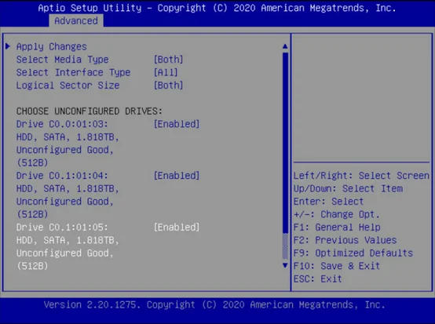
Task: Click the CHOOSE UNCONFIGURED DRIVES heading
Action: (90, 111)
